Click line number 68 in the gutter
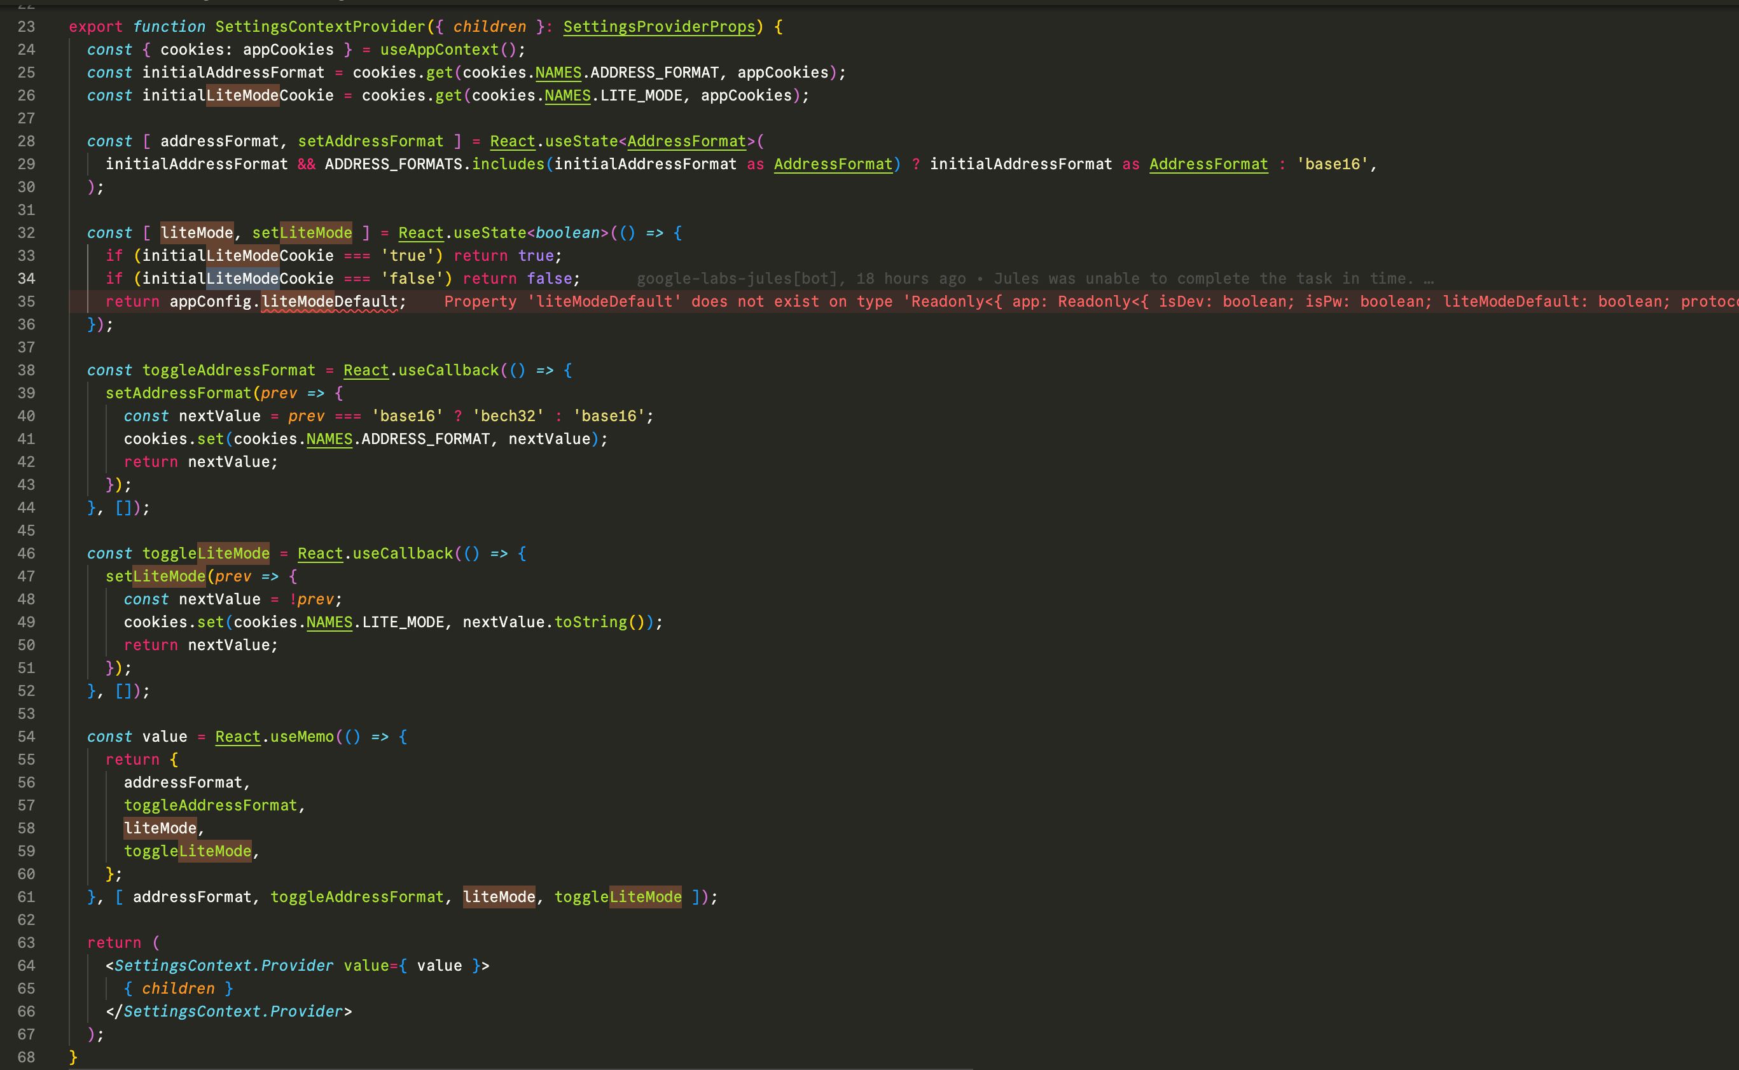The width and height of the screenshot is (1739, 1070). (x=26, y=1057)
